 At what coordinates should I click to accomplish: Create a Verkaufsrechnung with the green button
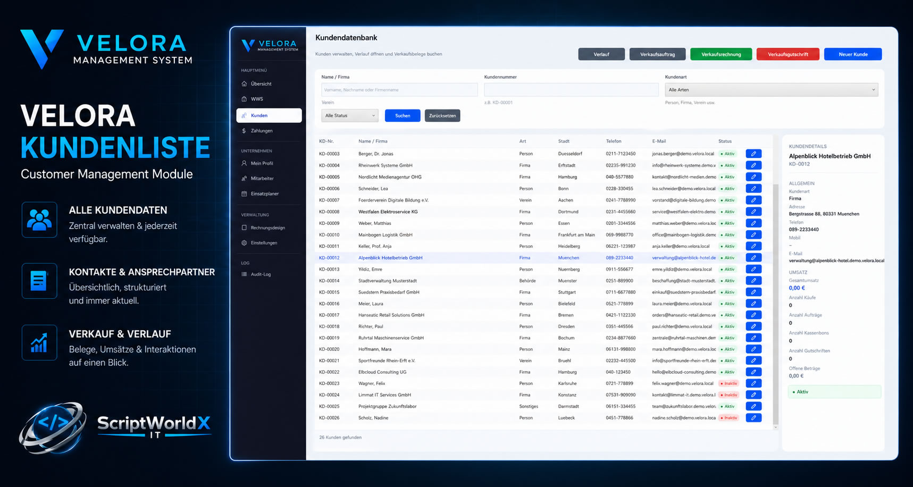tap(721, 54)
